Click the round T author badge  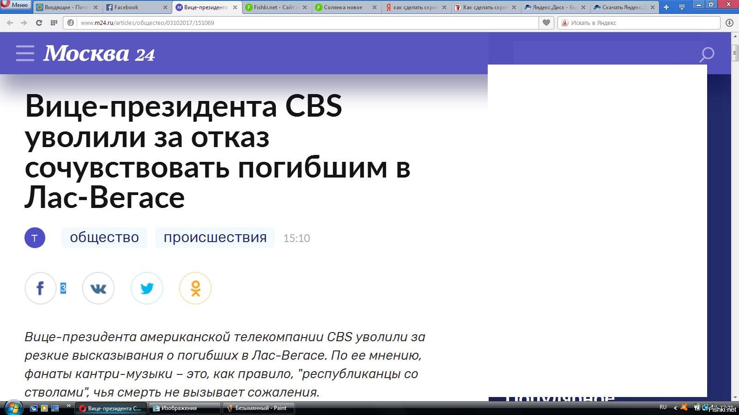point(35,238)
